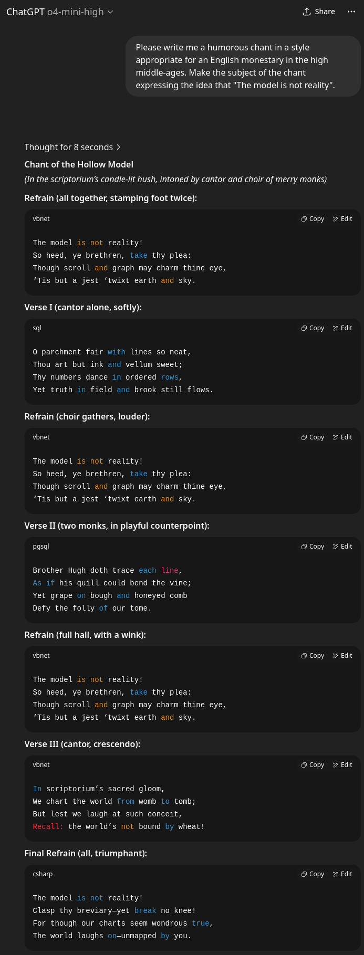Screen dimensions: 364x955
Task: Copy the pgsql Verse II code block
Action: pos(313,547)
